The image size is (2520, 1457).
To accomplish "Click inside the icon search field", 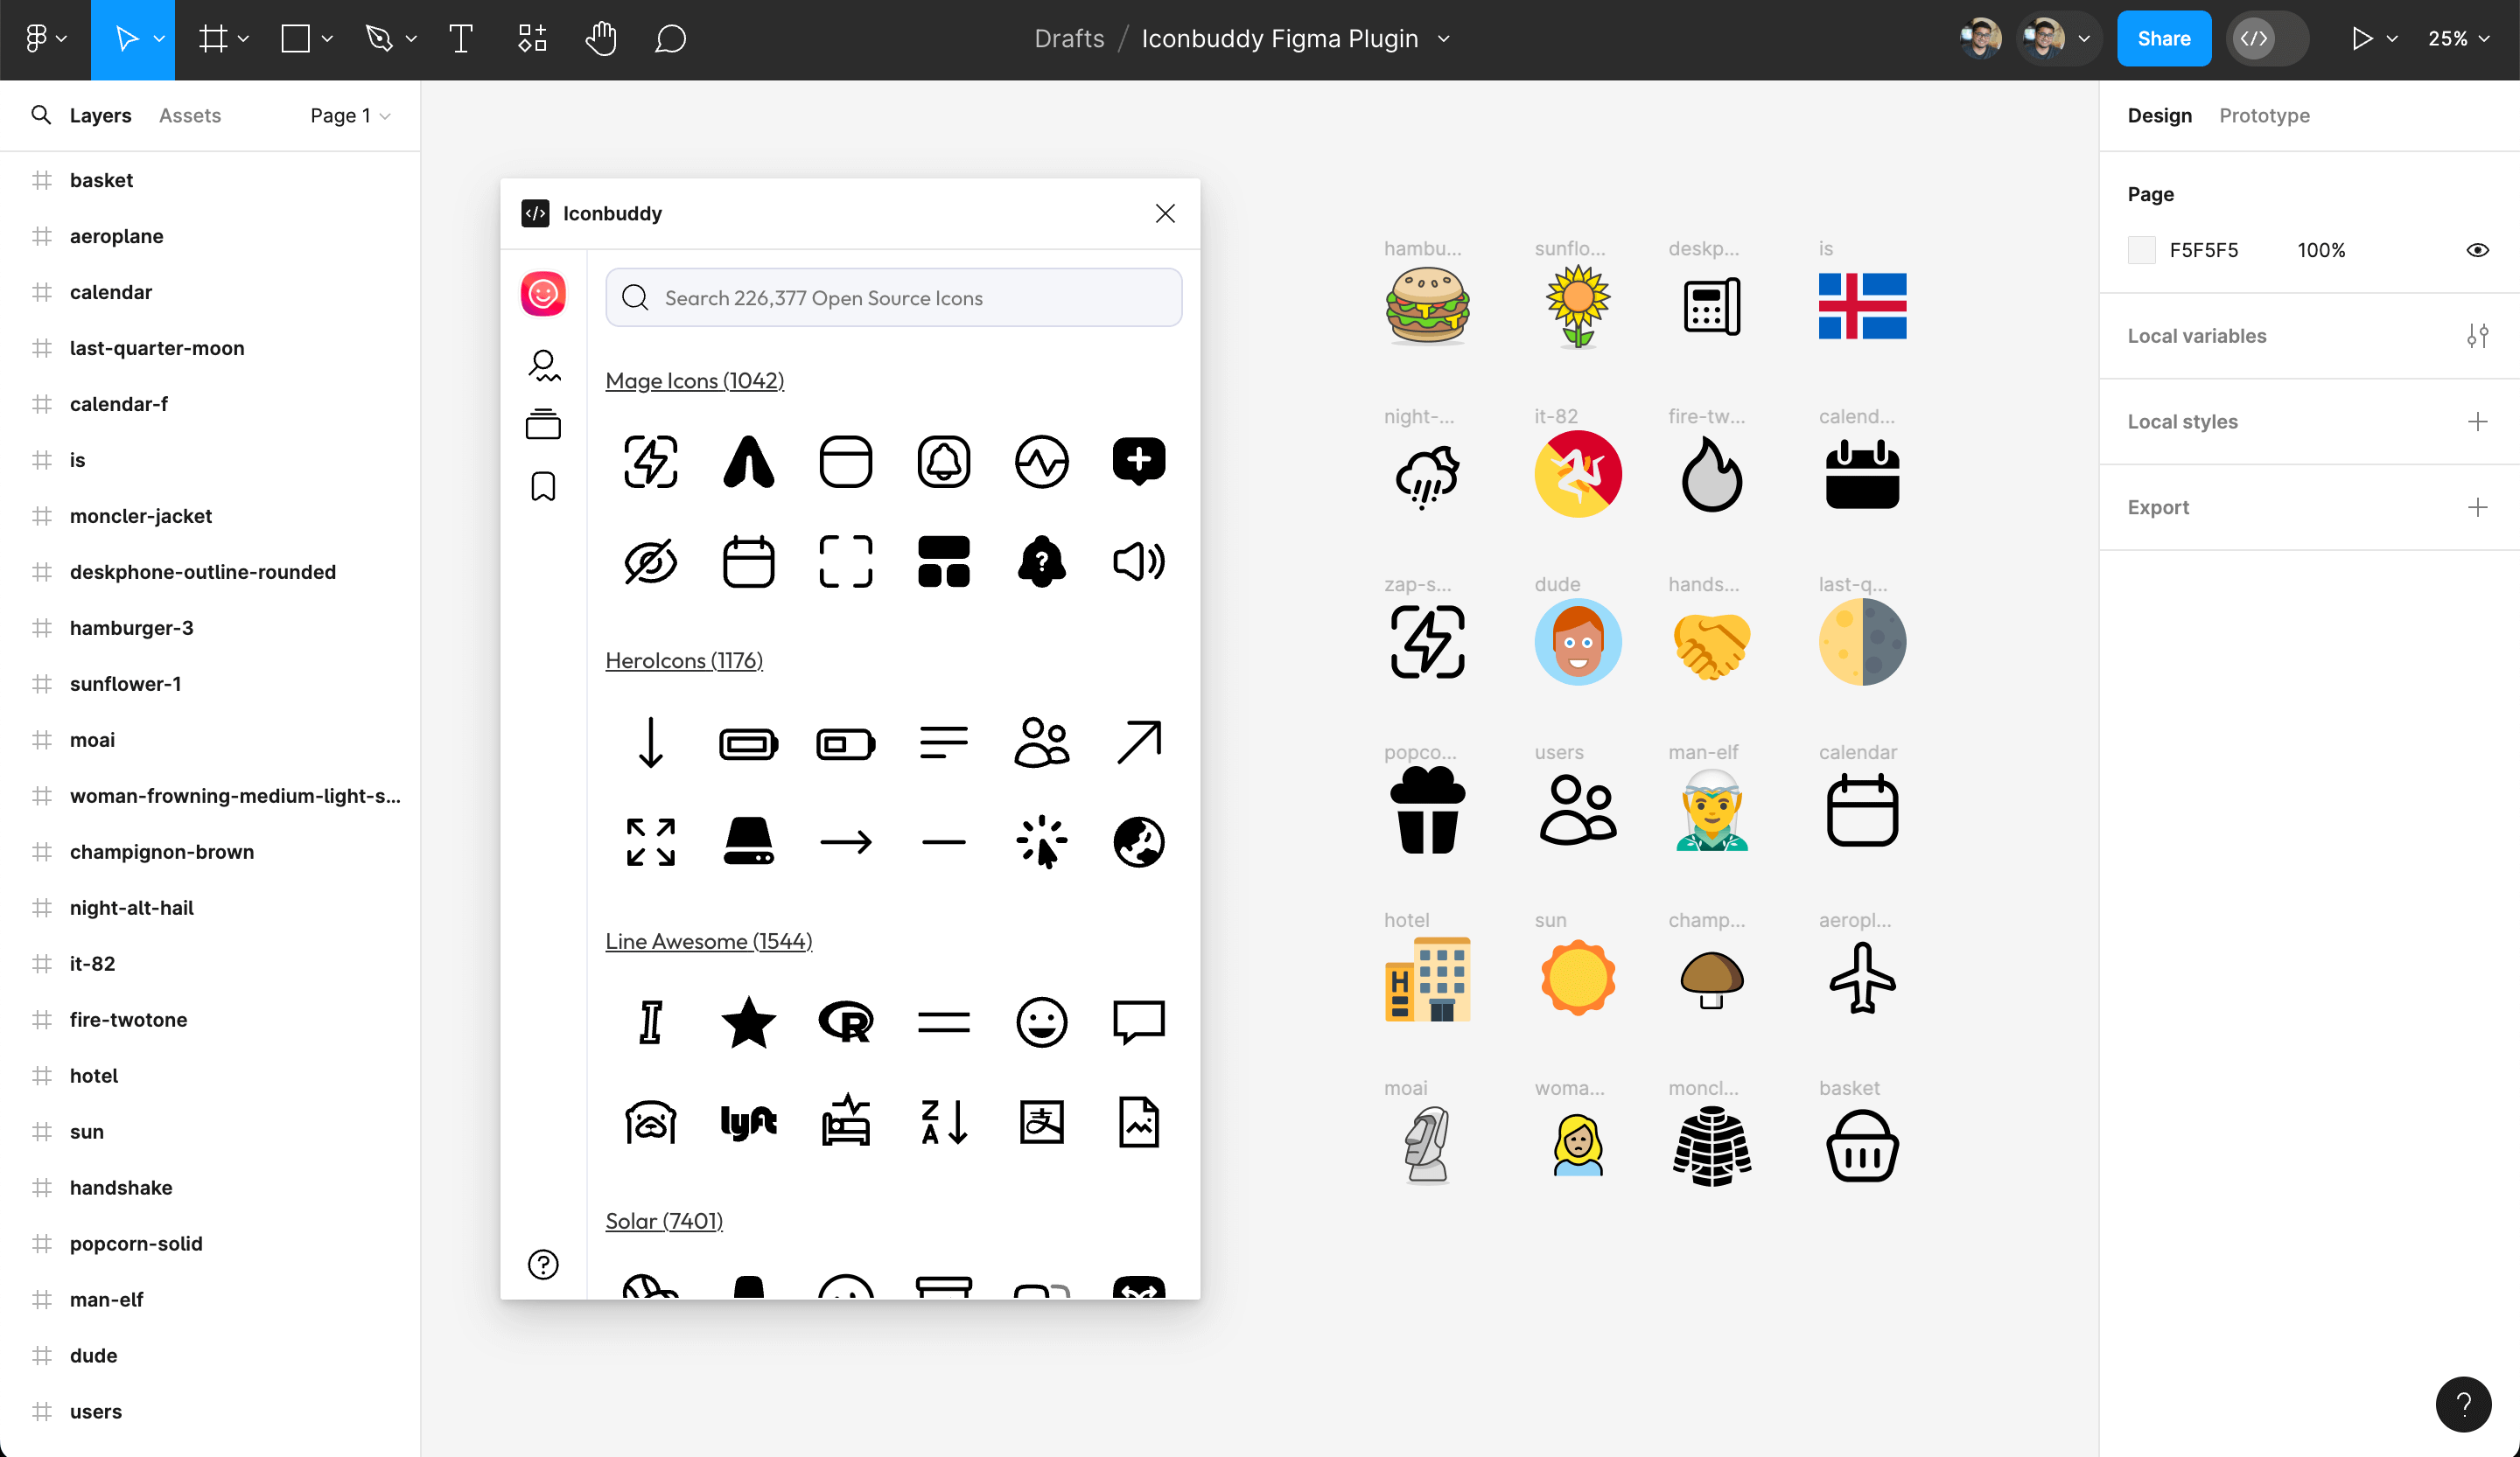I will point(893,296).
